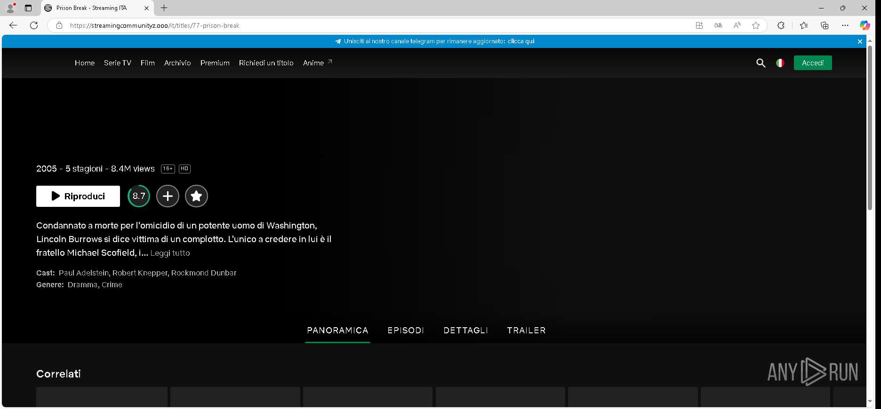The width and height of the screenshot is (881, 409).
Task: Refresh the page
Action: click(34, 25)
